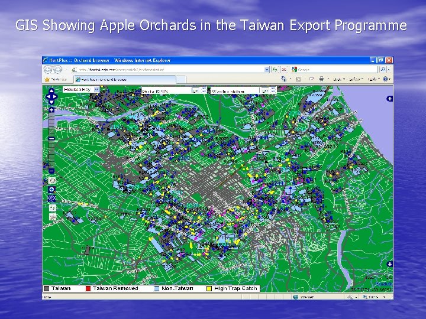Click the home/feeds icon in IE command bar
The height and width of the screenshot is (319, 426).
click(x=283, y=79)
